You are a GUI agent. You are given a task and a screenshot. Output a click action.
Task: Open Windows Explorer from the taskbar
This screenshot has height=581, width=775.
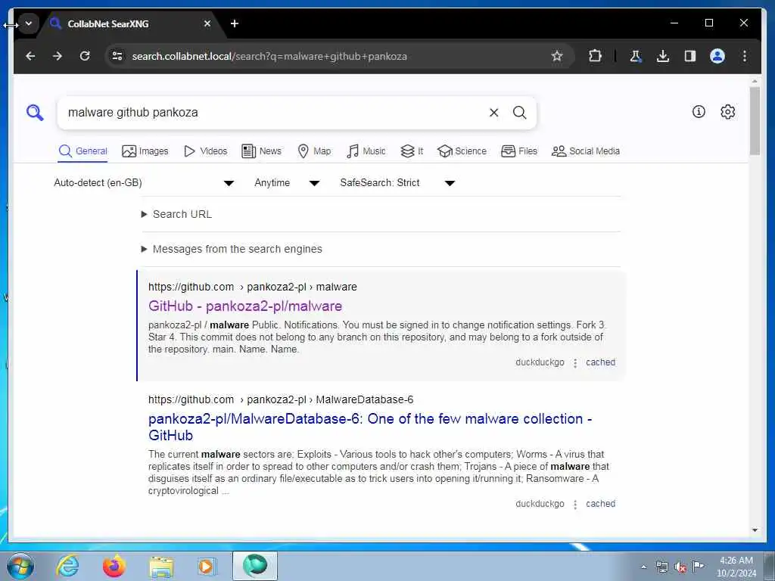pyautogui.click(x=161, y=566)
